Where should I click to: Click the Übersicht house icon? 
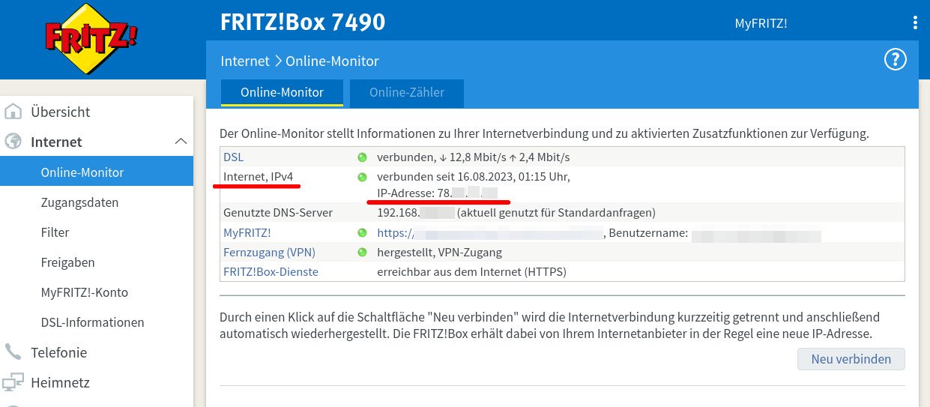coord(13,112)
